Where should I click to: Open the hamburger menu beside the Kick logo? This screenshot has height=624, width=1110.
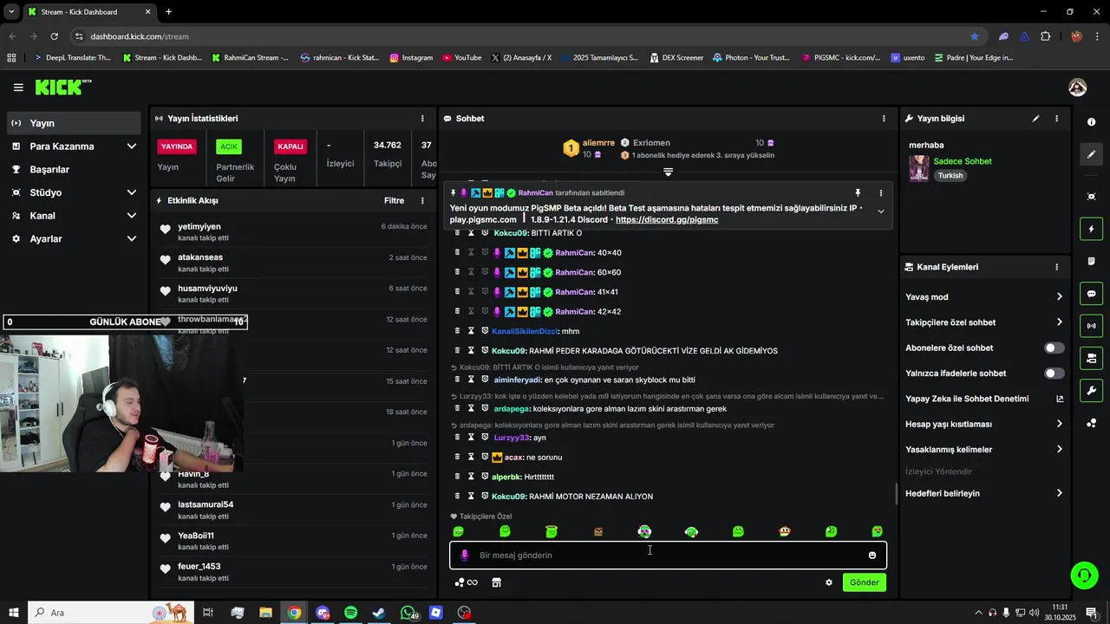[18, 88]
